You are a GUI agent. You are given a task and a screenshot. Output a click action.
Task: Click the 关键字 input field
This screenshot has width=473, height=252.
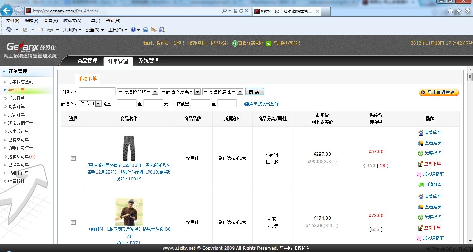pyautogui.click(x=97, y=92)
